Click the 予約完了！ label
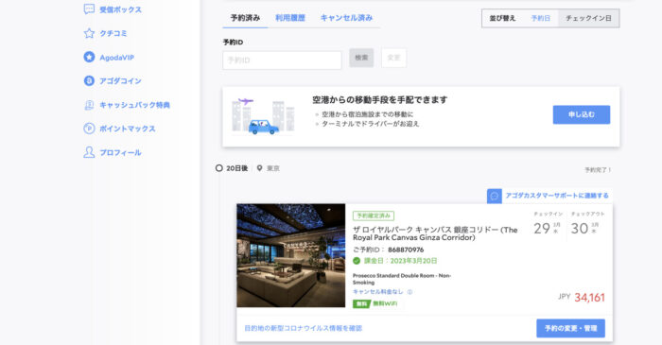662x345 pixels. 598,170
